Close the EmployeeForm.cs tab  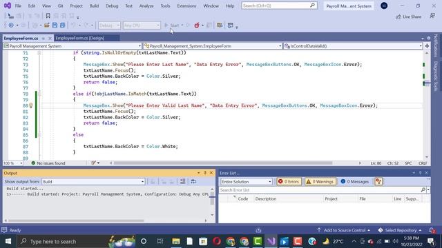point(50,38)
